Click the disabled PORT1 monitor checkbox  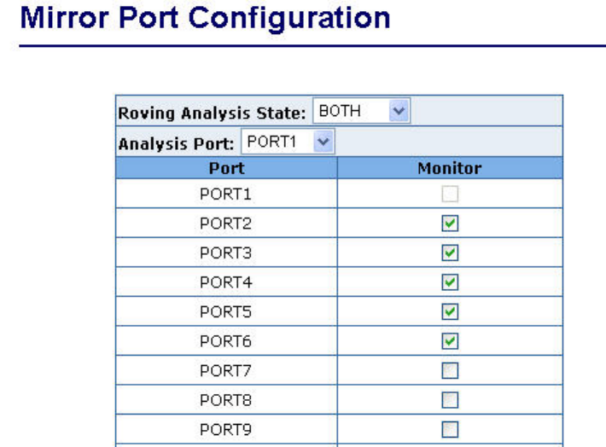coord(450,194)
